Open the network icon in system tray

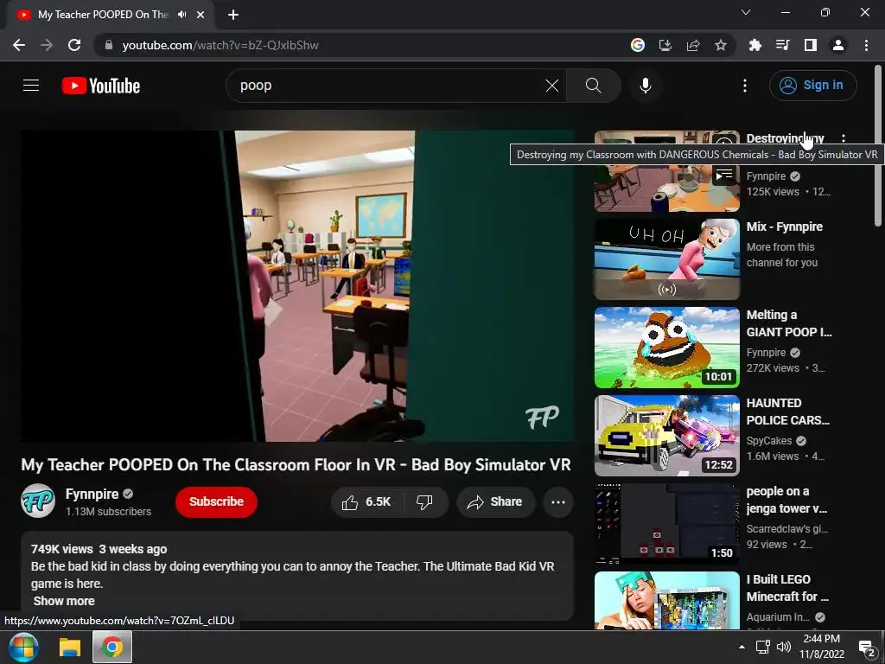tap(763, 647)
